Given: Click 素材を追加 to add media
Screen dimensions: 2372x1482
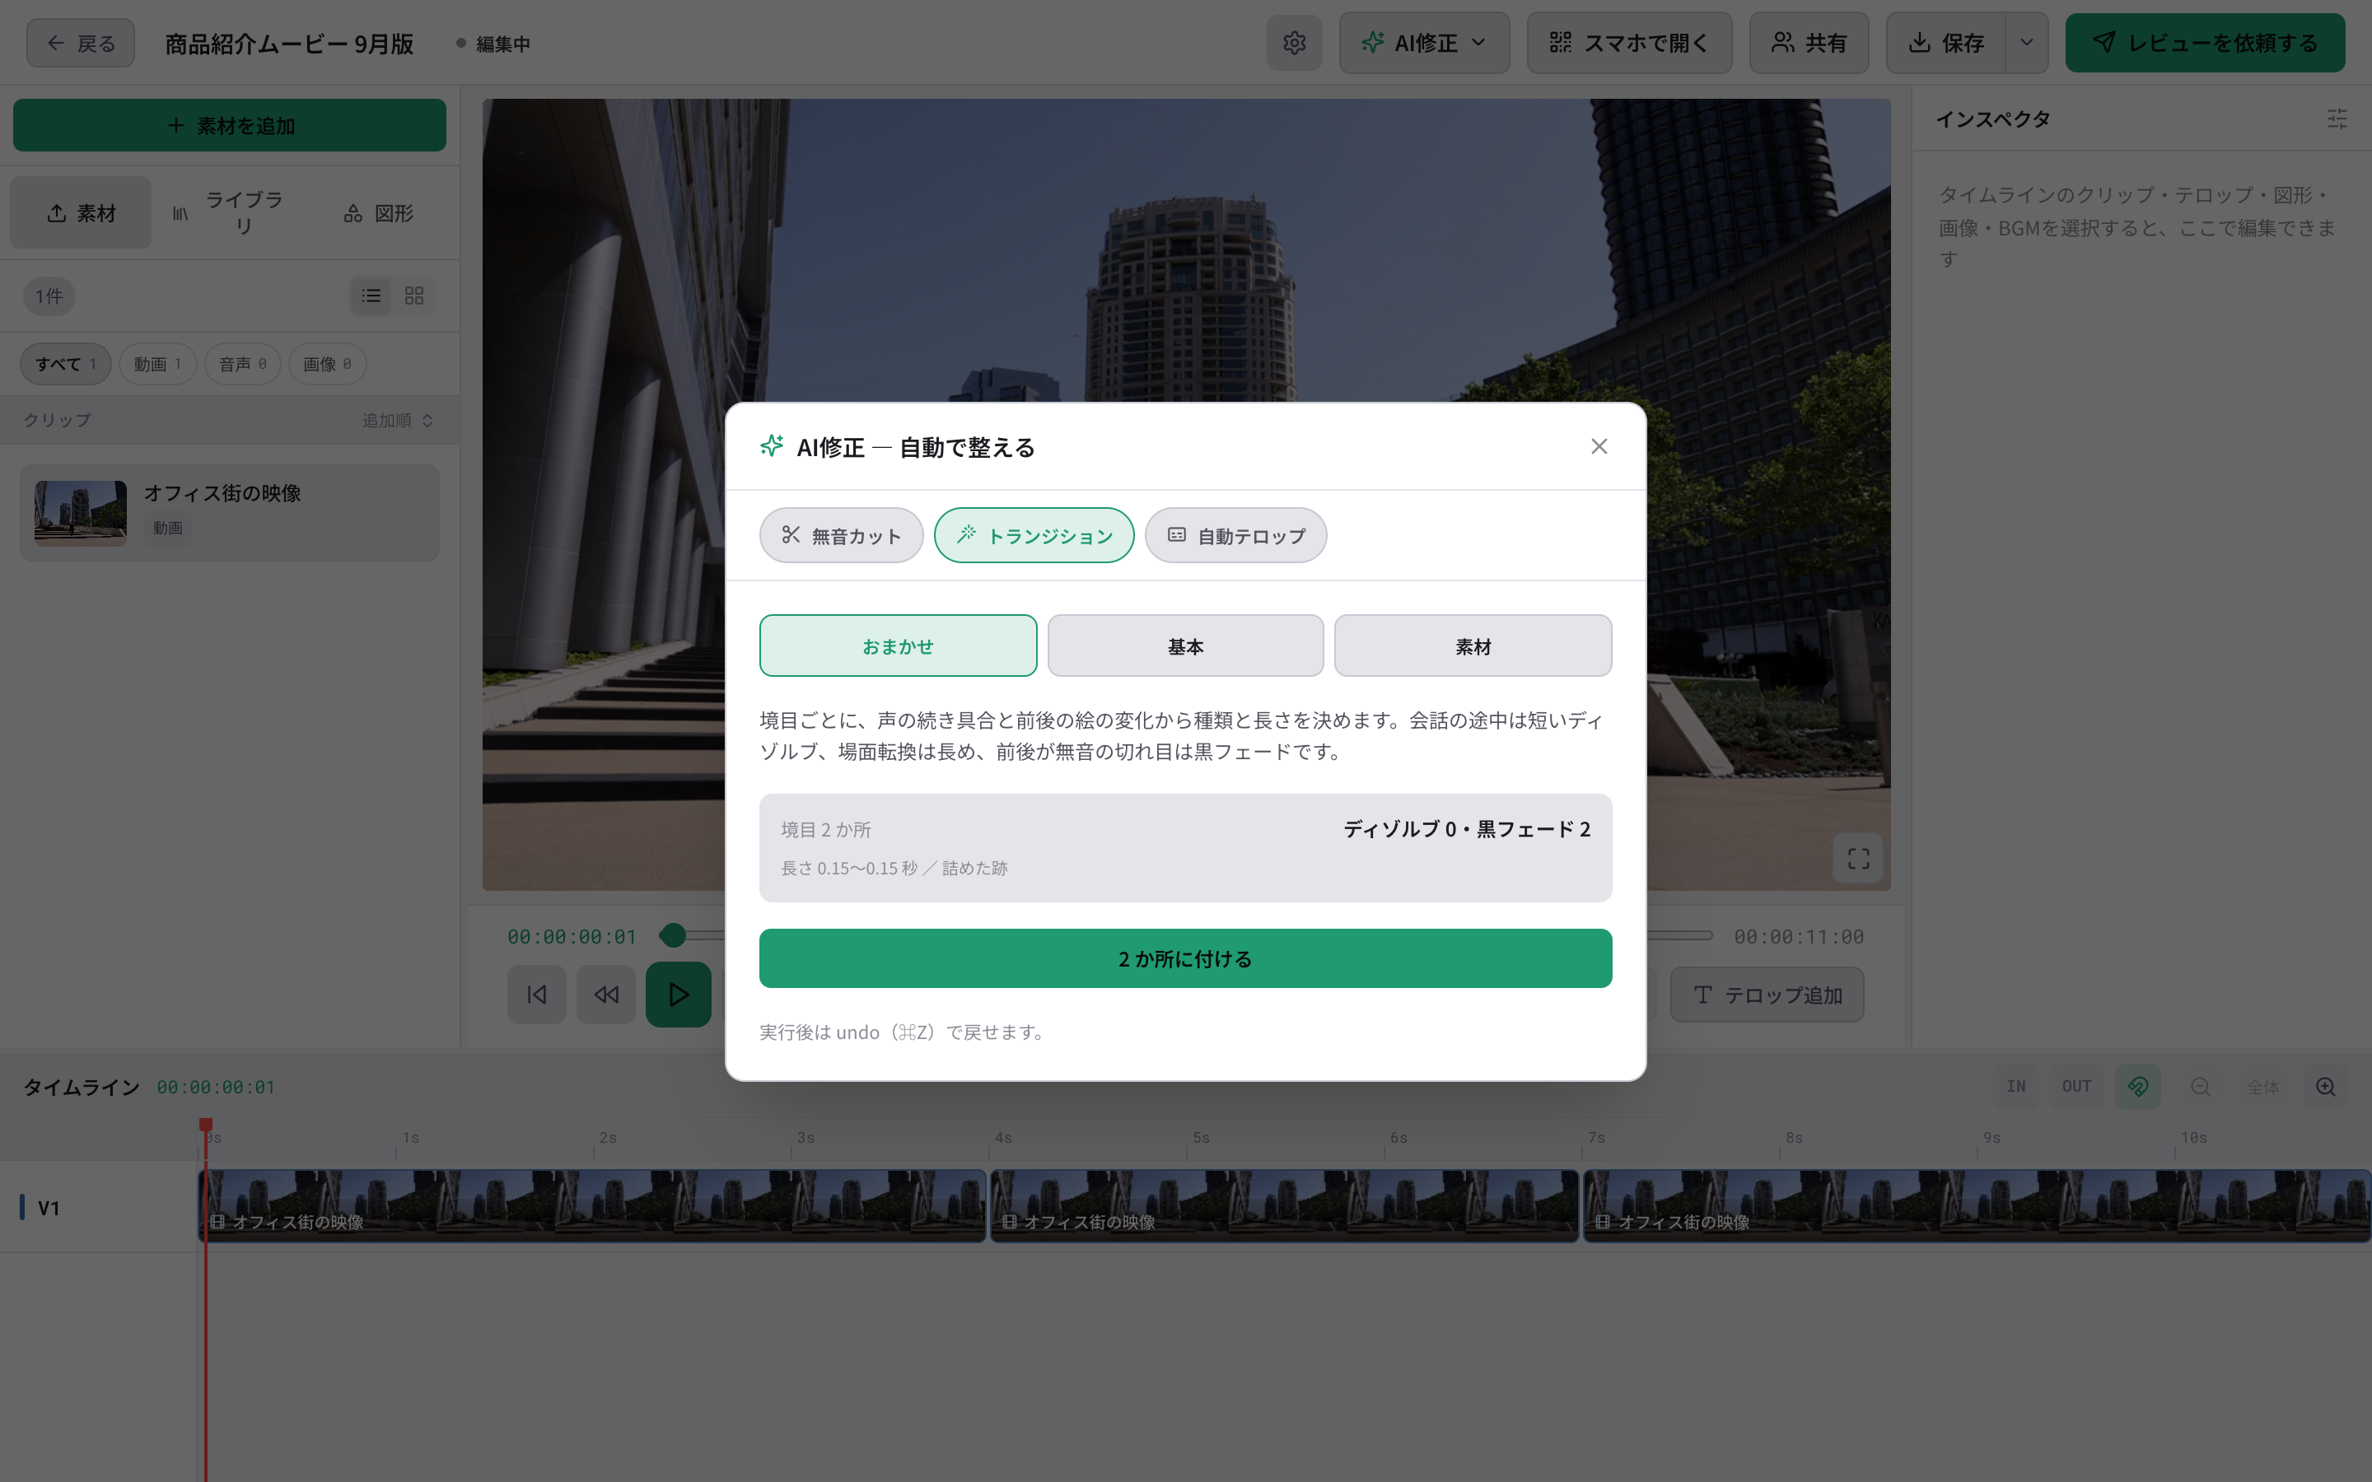Looking at the screenshot, I should tap(229, 125).
